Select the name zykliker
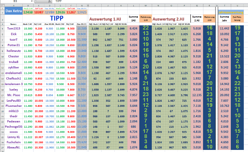This screenshot has height=152, width=248. click(13, 67)
